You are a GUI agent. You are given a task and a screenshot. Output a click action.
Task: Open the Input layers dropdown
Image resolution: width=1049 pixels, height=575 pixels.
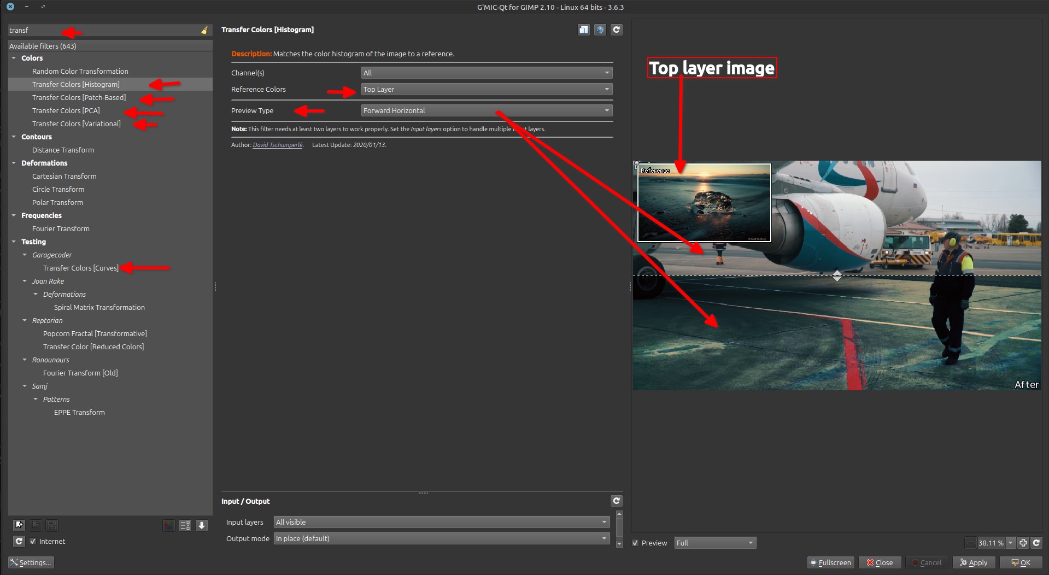[441, 522]
